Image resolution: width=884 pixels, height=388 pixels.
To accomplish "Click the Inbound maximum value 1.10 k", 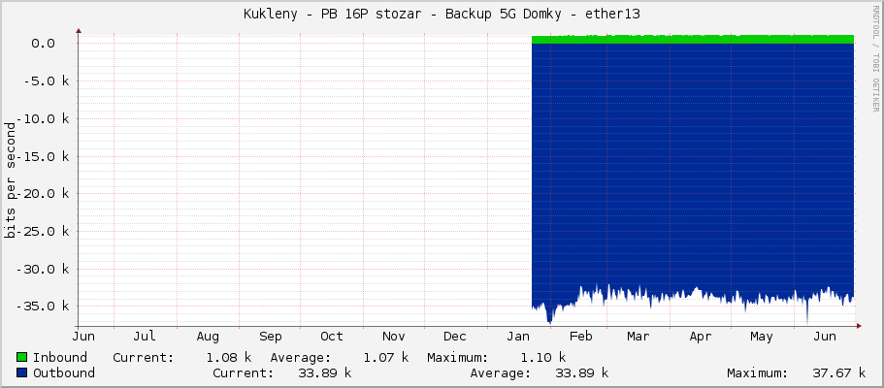I will coord(543,358).
